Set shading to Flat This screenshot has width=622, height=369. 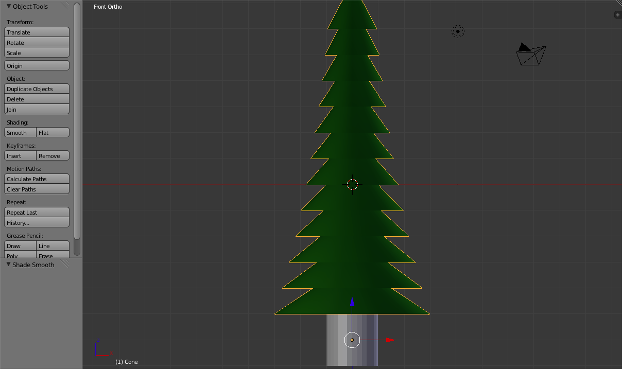pos(53,133)
